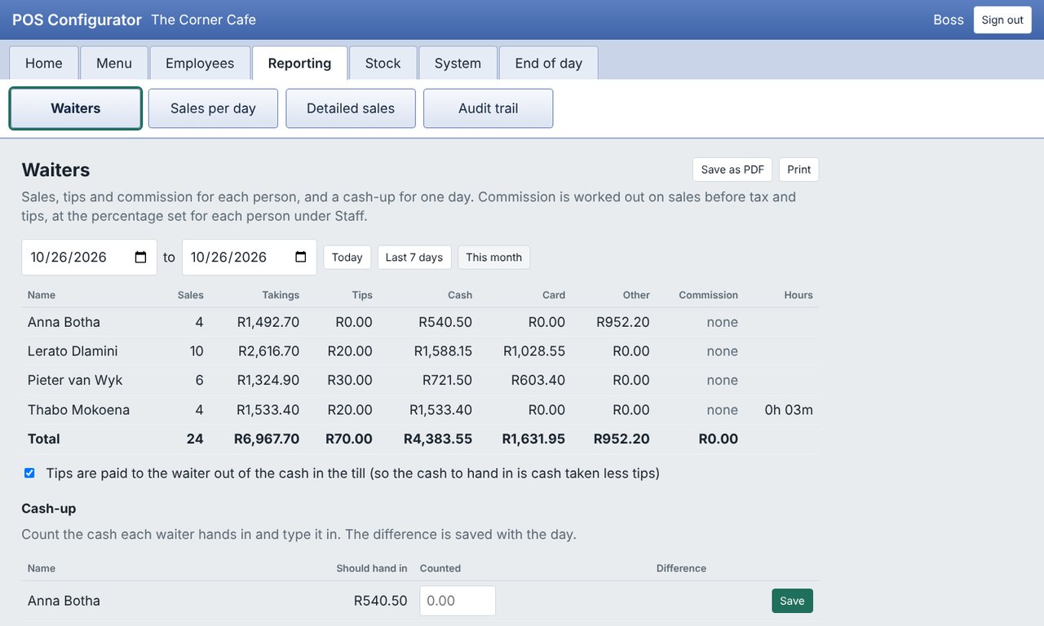Screen dimensions: 1044x626
Task: Open the End of day tab
Action: point(549,63)
